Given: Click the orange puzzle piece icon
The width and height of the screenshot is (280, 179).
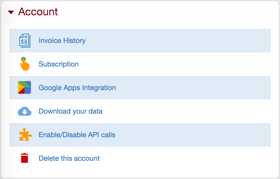Looking at the screenshot, I should (x=25, y=135).
